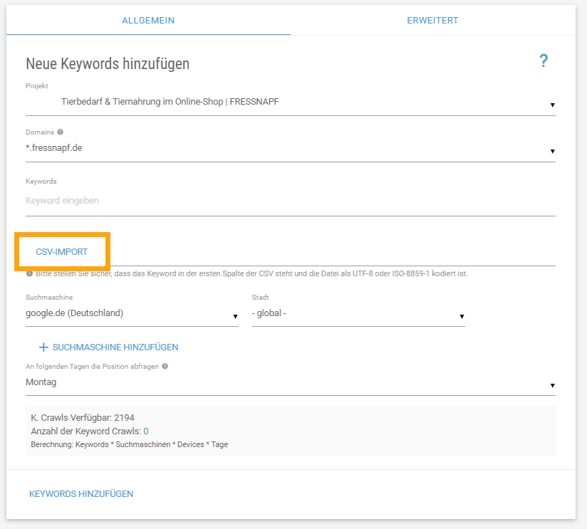Expand the Domains dropdown arrow
587x529 pixels.
tap(552, 151)
